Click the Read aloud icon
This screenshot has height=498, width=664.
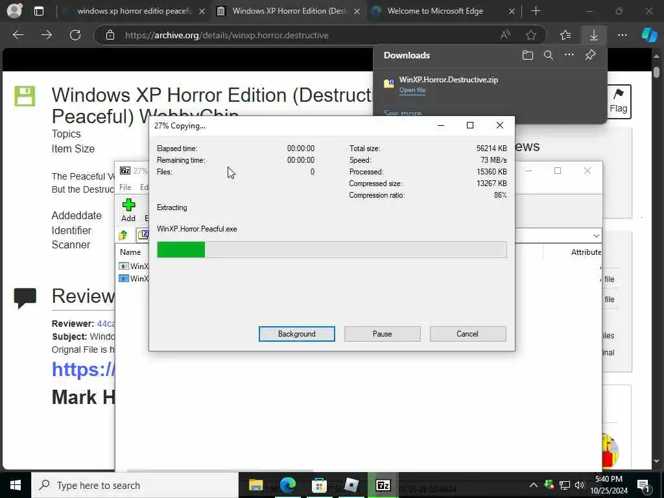tap(504, 35)
